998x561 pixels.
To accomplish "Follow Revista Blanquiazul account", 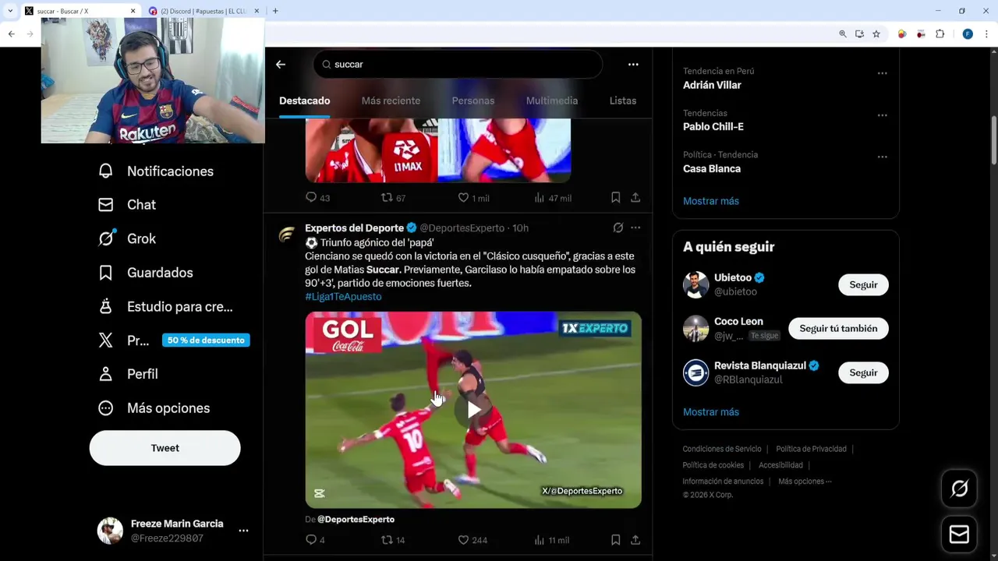I will click(863, 373).
